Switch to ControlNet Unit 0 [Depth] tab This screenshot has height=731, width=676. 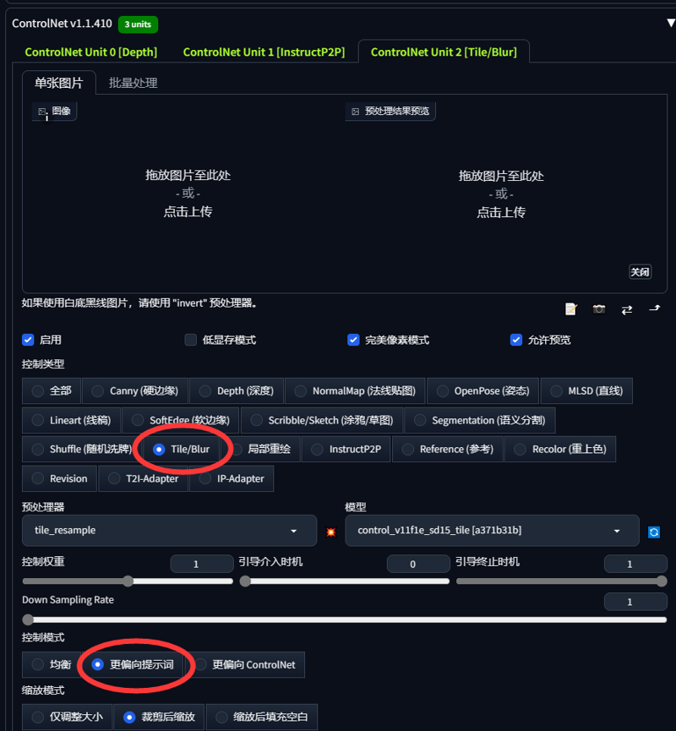91,52
